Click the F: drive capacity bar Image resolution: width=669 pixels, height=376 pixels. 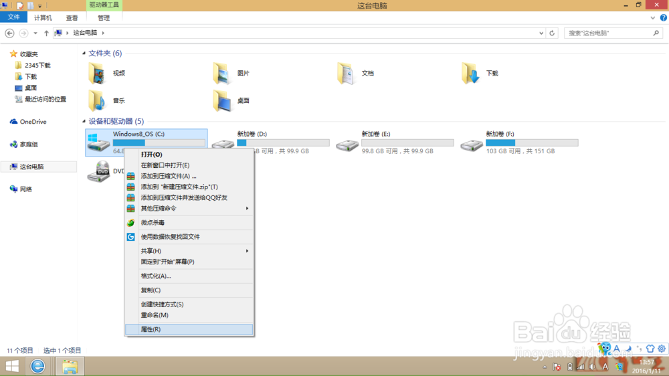[532, 143]
